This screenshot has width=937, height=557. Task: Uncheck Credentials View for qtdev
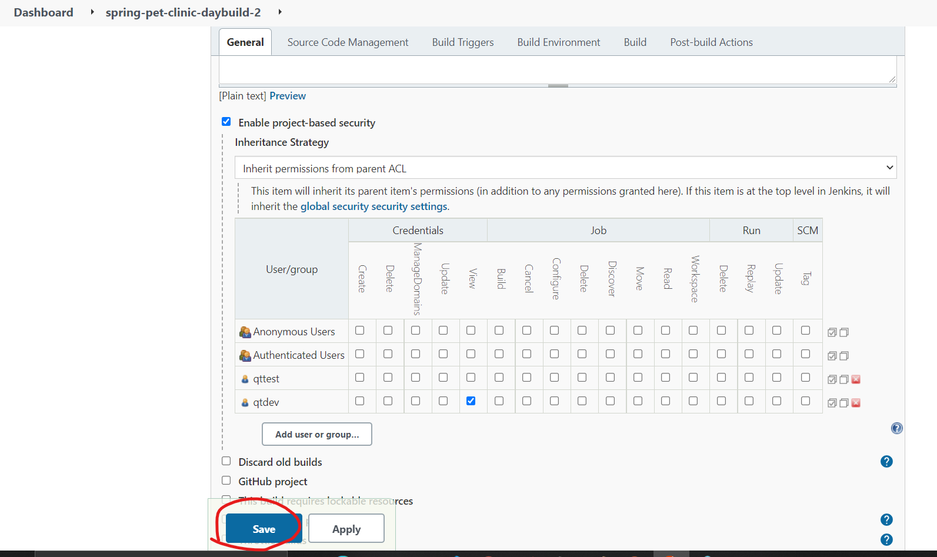pyautogui.click(x=471, y=401)
